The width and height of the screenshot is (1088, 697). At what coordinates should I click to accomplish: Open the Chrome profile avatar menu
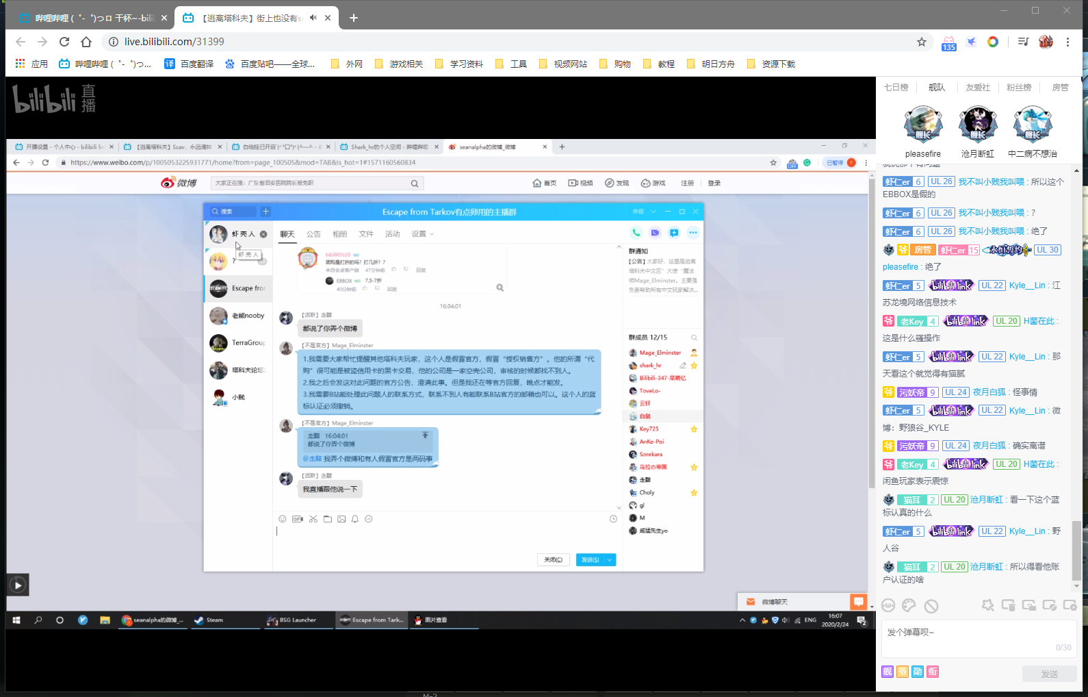point(1046,42)
